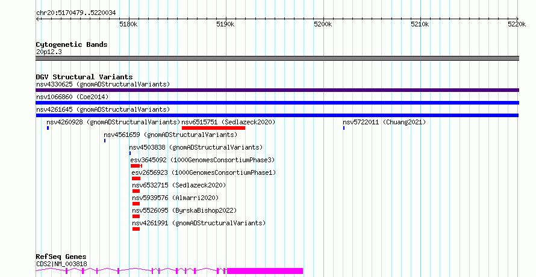Select the nsv6532715 red variant bar

pos(136,191)
